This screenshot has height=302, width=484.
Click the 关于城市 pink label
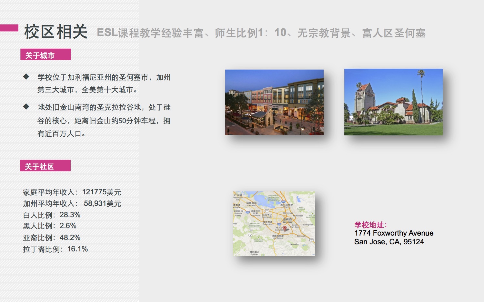pos(45,54)
